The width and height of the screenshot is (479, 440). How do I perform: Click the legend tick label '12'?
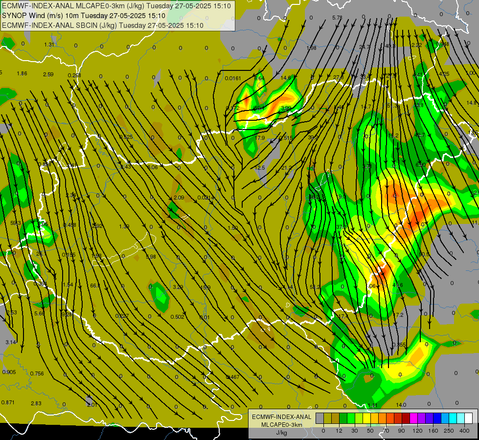(339, 431)
